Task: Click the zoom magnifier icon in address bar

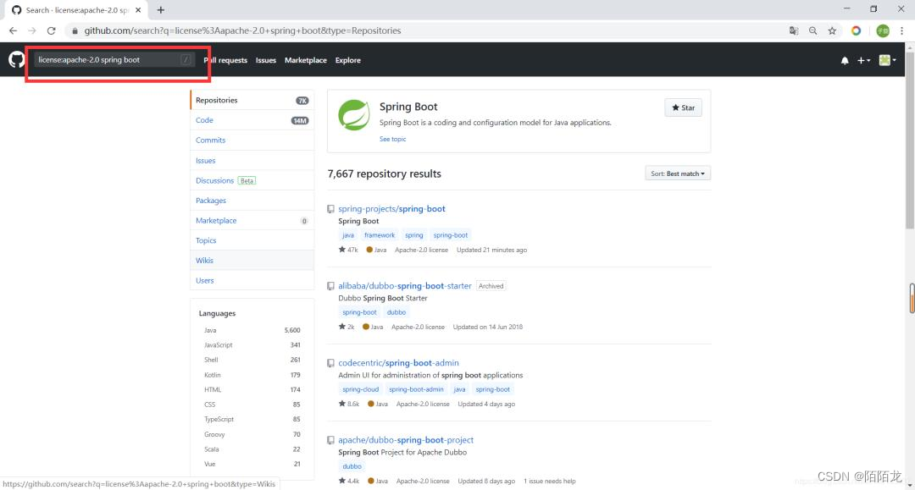Action: 812,30
